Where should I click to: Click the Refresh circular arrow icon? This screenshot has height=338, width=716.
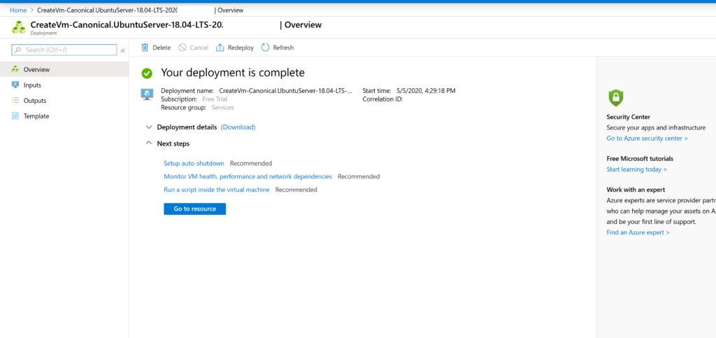tap(266, 48)
